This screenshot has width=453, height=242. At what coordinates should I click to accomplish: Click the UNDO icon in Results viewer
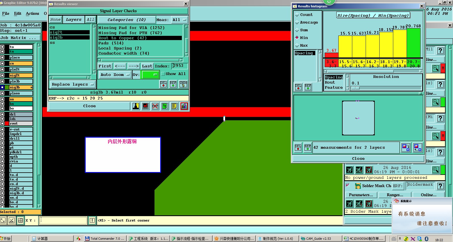pos(183,84)
